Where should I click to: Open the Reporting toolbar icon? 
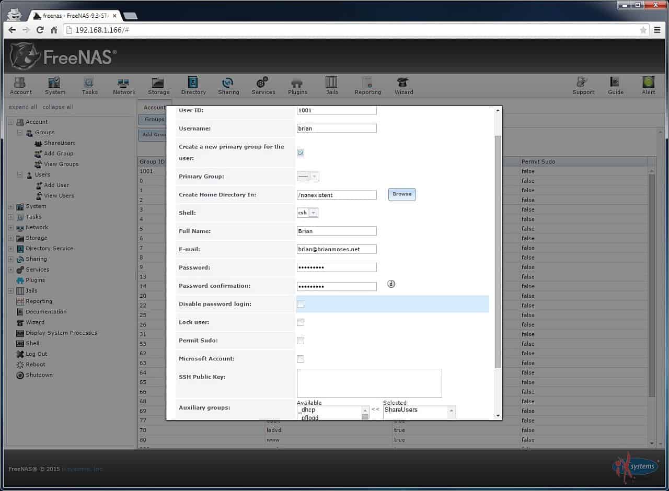coord(368,86)
